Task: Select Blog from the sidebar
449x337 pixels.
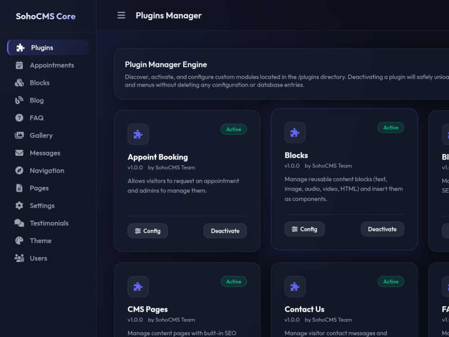Action: coord(48,100)
